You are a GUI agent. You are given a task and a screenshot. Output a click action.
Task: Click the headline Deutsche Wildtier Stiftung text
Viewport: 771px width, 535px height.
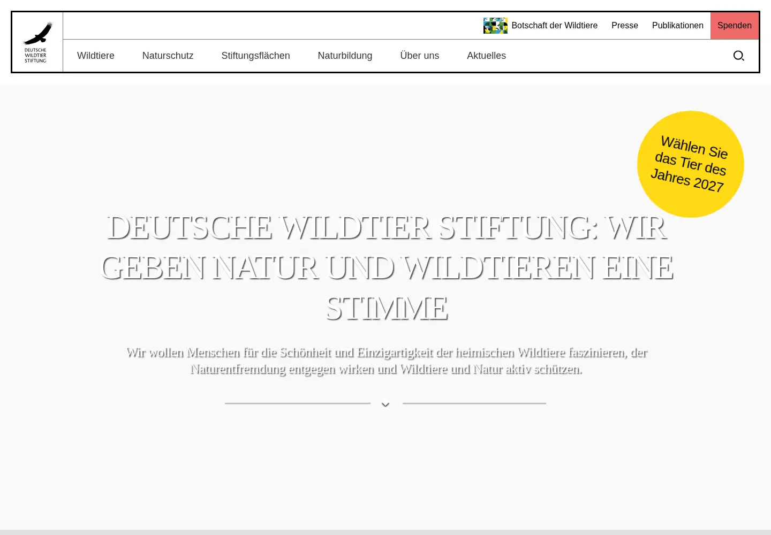coord(387,267)
